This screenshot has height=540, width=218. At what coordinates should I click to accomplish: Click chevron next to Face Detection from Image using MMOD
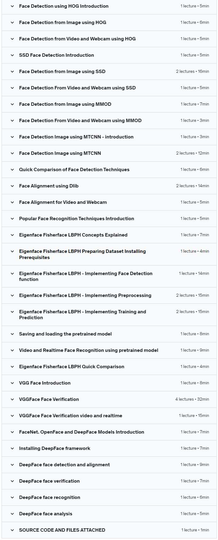tap(12, 104)
